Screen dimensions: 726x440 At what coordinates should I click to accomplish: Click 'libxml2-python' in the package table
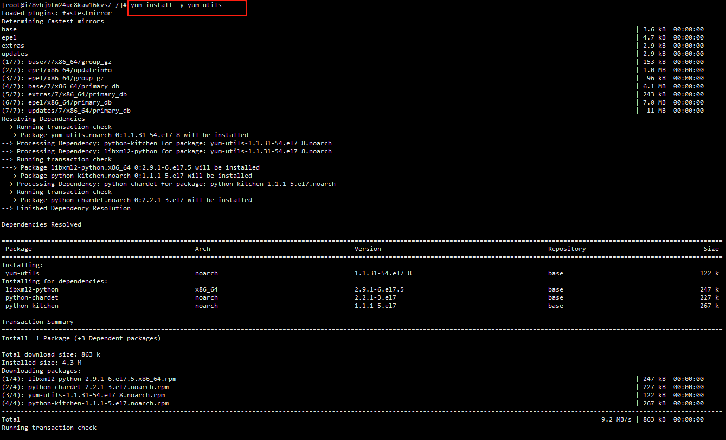[32, 289]
